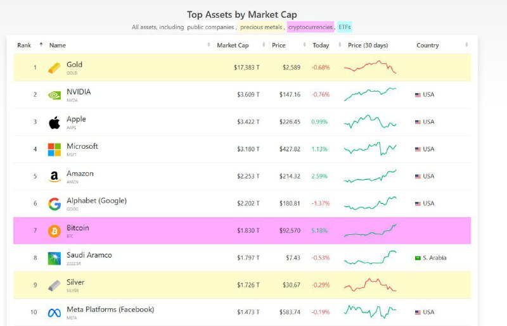The height and width of the screenshot is (326, 507).
Task: Sort by Name using its sort arrows
Action: click(209, 44)
